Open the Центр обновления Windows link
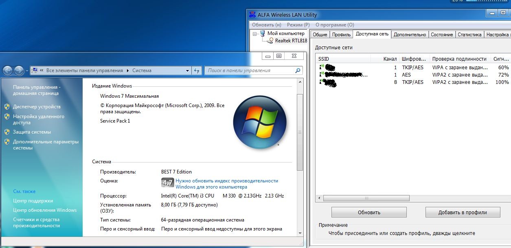The width and height of the screenshot is (511, 248). pos(45,210)
